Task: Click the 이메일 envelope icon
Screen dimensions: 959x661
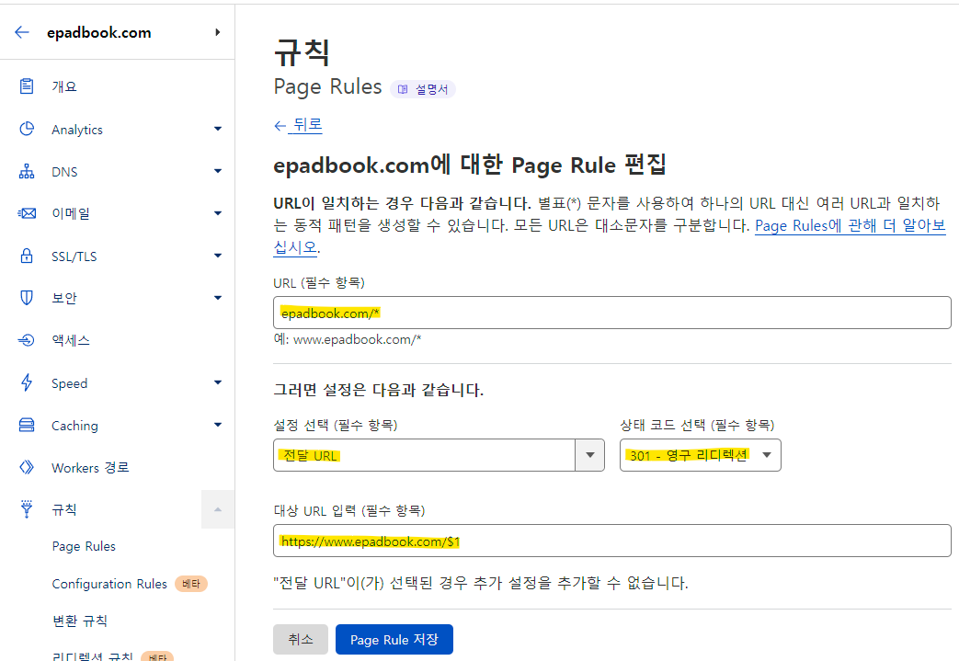Action: [x=27, y=213]
